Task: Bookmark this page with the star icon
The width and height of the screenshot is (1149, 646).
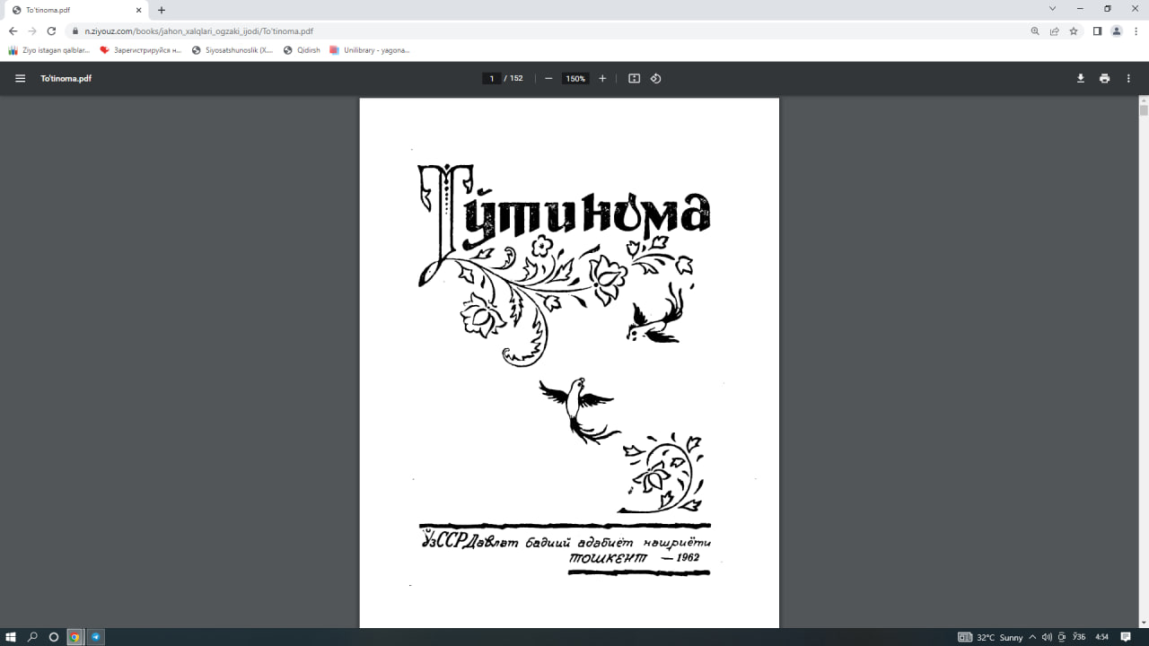Action: (1074, 31)
